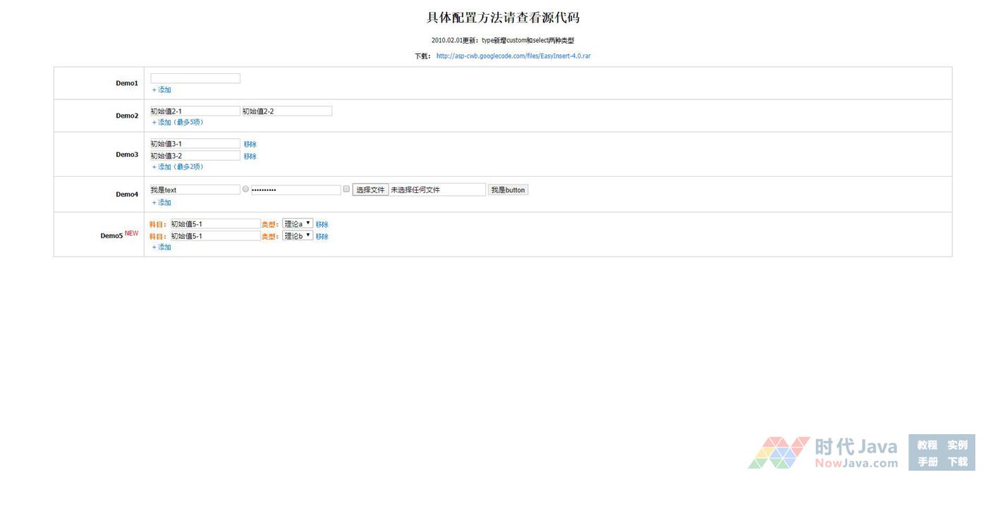Image resolution: width=1005 pixels, height=506 pixels.
Task: Remove the 初始值3-1 row via 移除
Action: coord(250,144)
